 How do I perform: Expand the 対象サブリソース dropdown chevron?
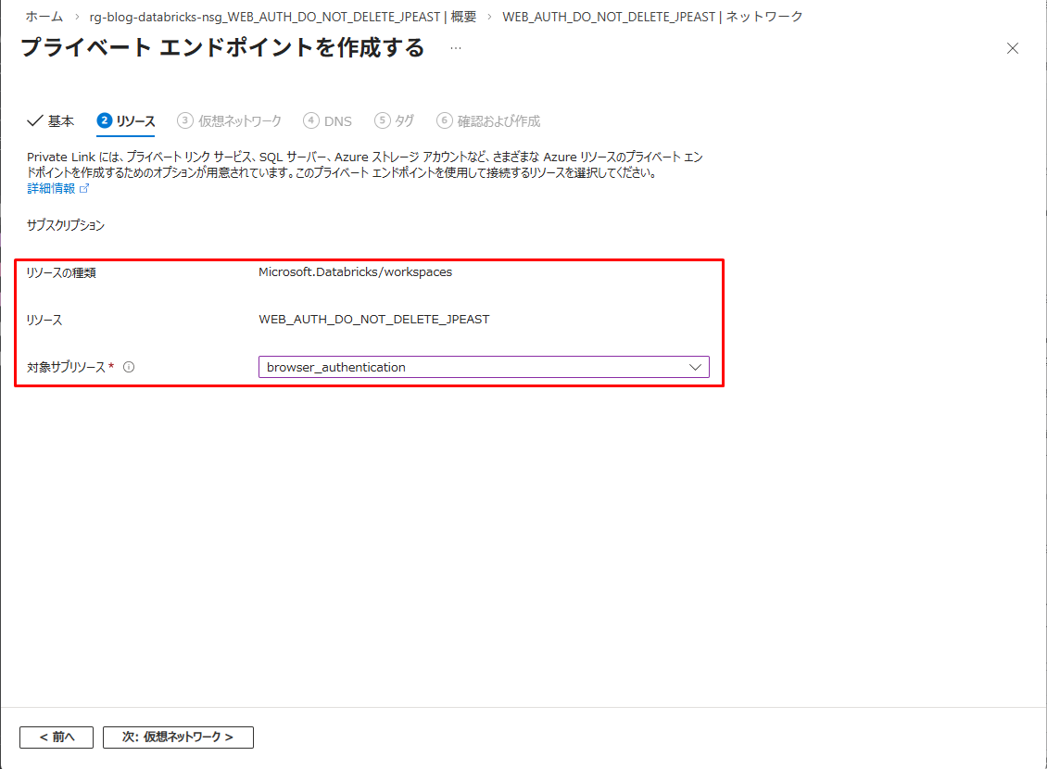pyautogui.click(x=696, y=367)
